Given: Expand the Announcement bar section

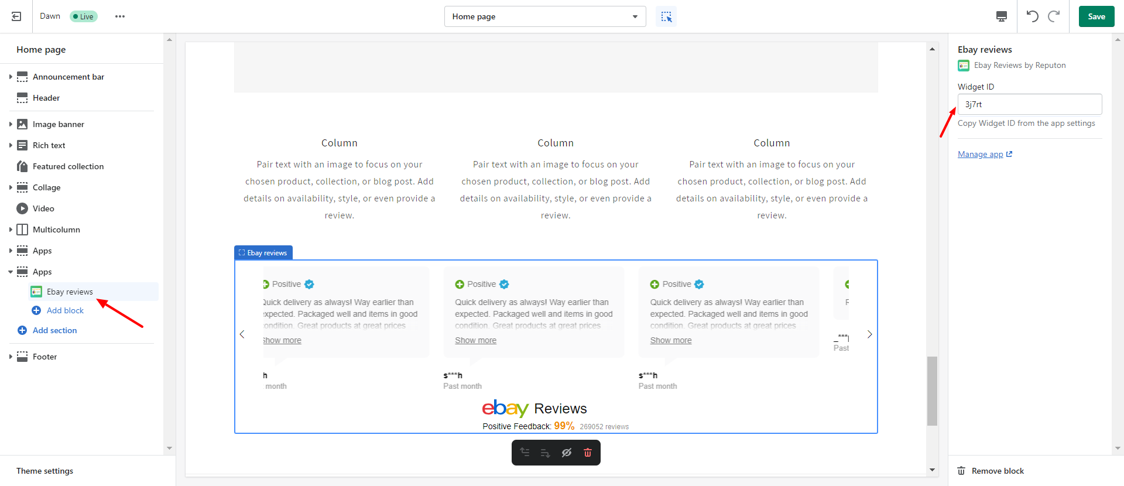Looking at the screenshot, I should 11,77.
